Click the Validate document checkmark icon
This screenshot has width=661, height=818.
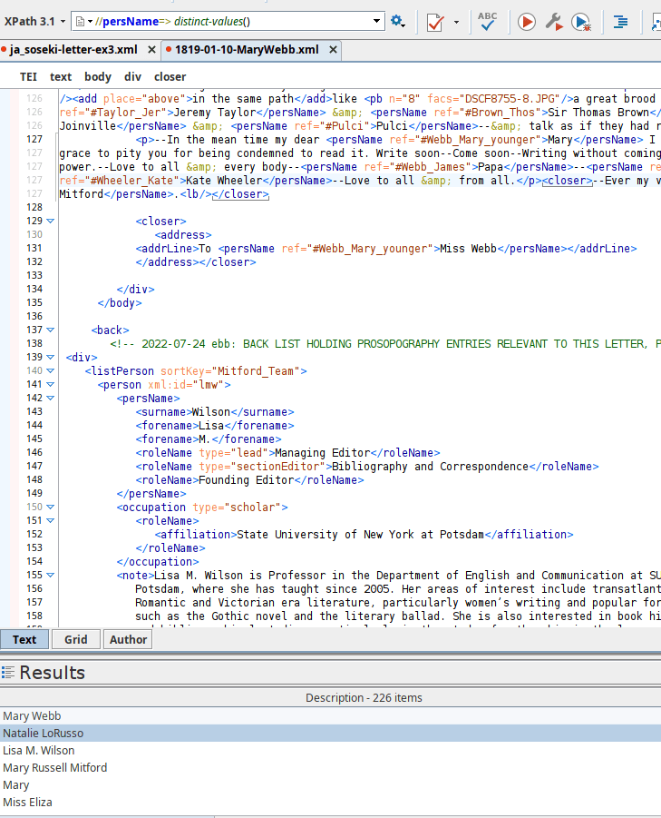[x=435, y=22]
